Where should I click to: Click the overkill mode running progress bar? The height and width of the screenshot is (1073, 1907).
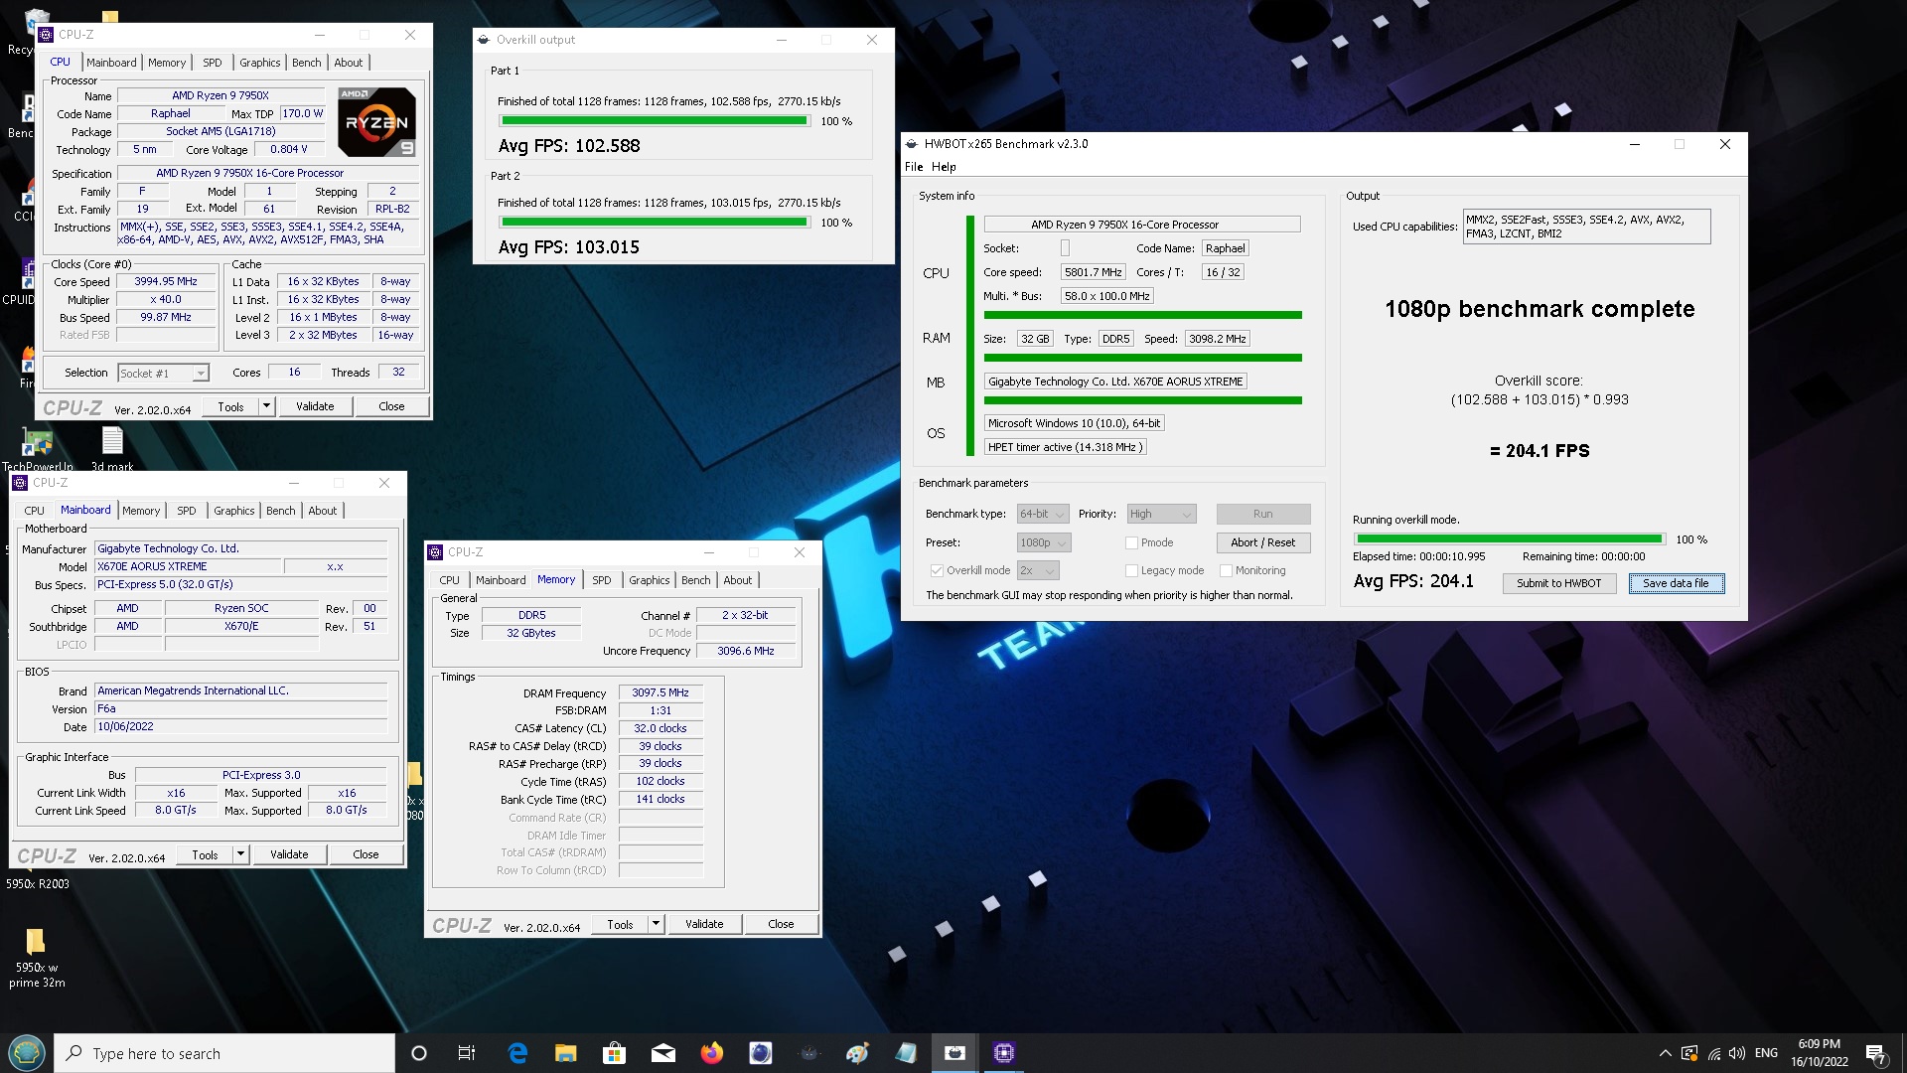coord(1509,539)
